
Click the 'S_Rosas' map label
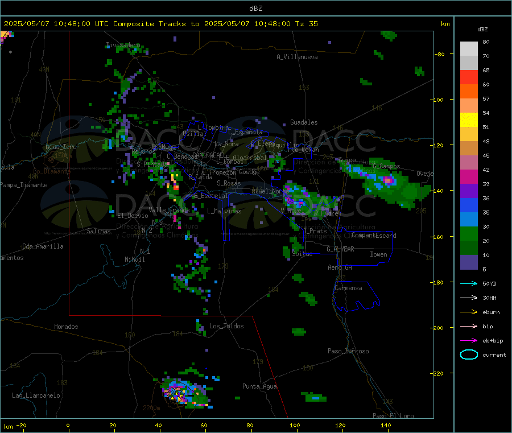(229, 183)
